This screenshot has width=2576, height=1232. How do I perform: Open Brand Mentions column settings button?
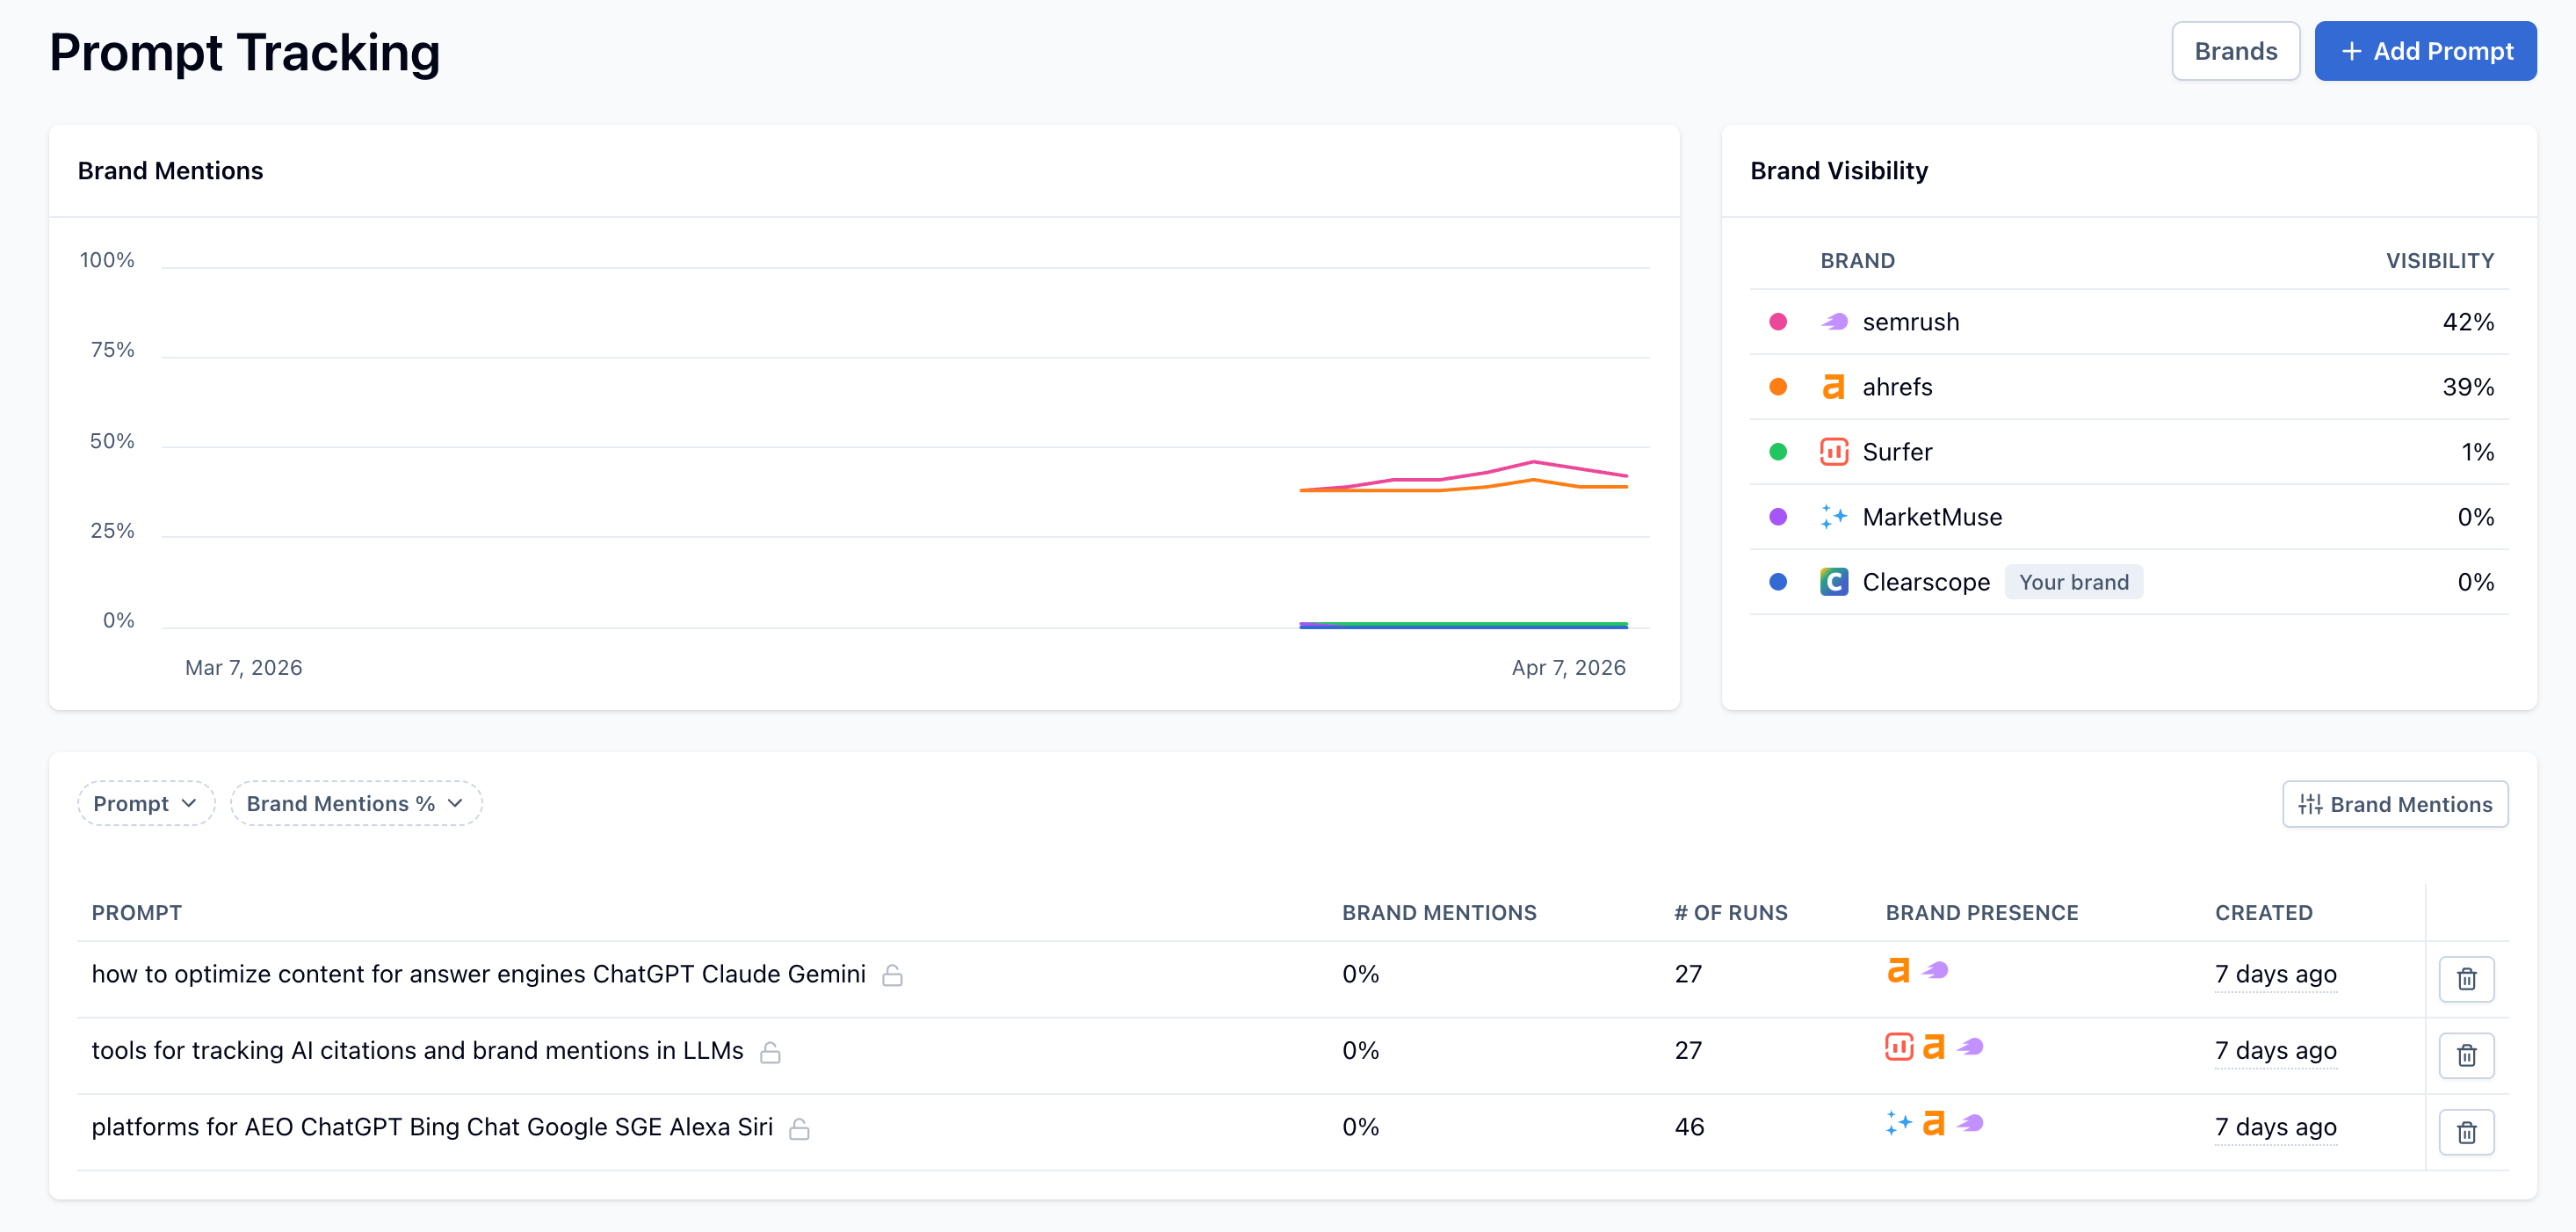click(2395, 804)
